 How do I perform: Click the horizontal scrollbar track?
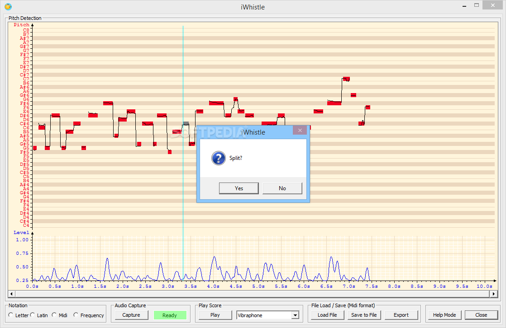(x=253, y=294)
